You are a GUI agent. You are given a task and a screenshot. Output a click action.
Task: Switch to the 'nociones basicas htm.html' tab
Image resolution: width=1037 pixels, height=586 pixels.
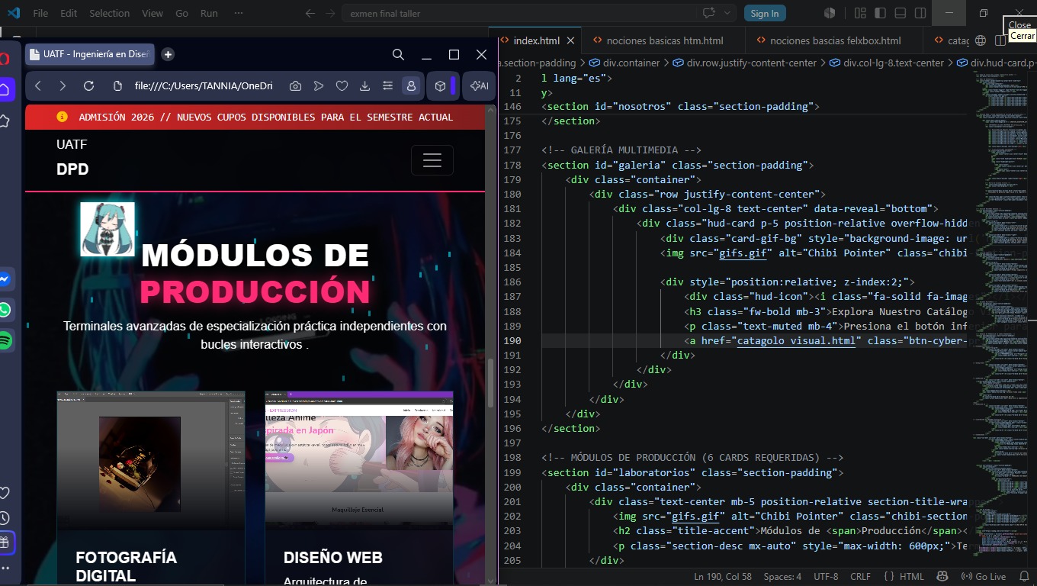664,40
